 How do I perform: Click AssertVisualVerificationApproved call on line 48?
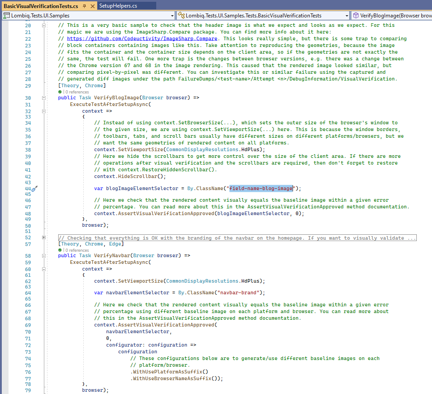166,213
